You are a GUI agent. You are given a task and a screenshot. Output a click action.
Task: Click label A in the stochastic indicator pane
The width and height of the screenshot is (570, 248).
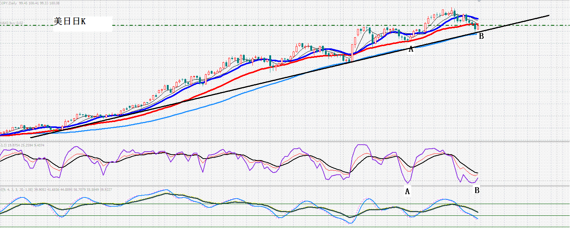coord(407,191)
